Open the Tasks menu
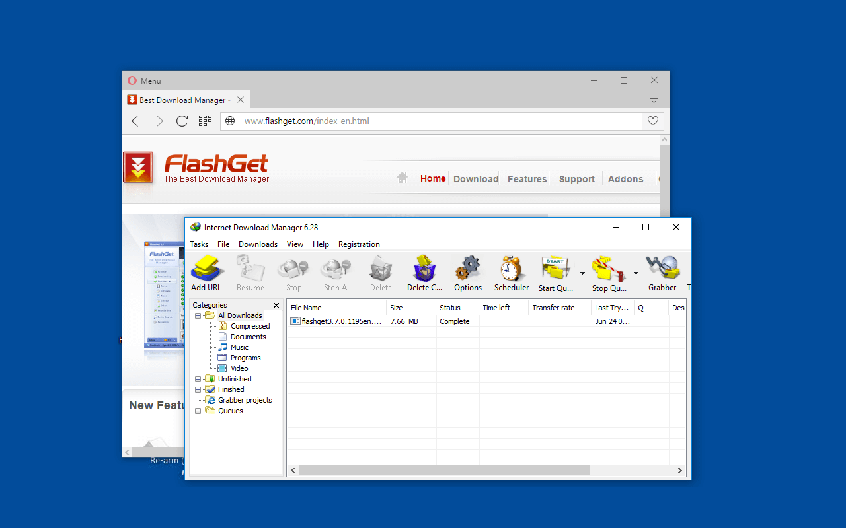 coord(199,244)
